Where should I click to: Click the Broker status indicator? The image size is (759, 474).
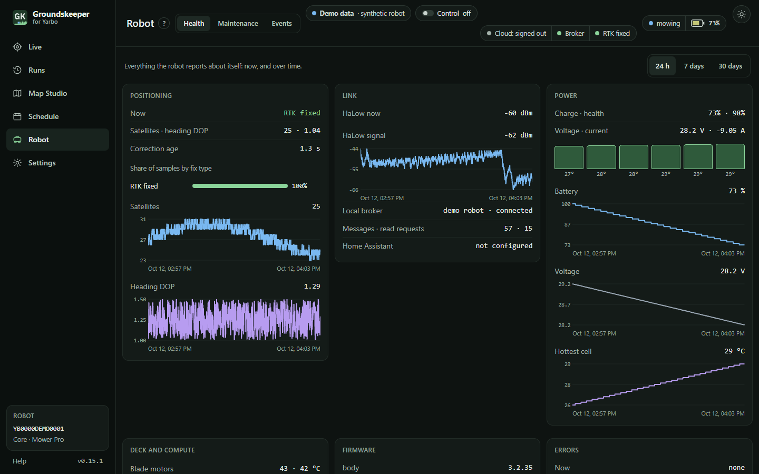[570, 33]
